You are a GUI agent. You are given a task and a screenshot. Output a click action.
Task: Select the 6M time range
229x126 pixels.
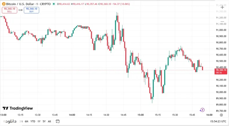pyautogui.click(x=26, y=121)
